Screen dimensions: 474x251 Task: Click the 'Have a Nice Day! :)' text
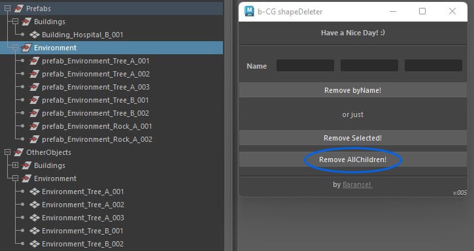[x=353, y=33]
